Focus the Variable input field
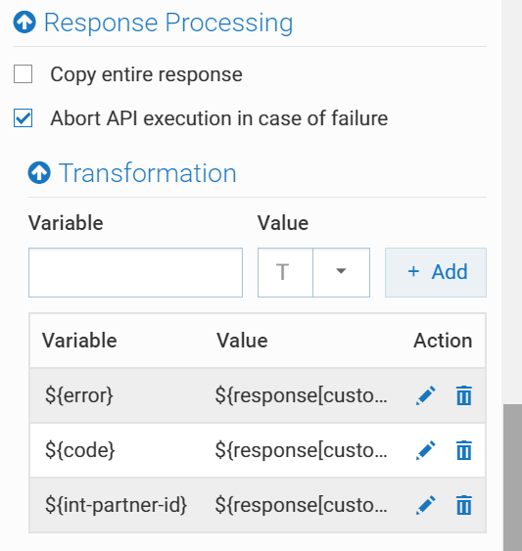The height and width of the screenshot is (551, 522). [x=135, y=272]
